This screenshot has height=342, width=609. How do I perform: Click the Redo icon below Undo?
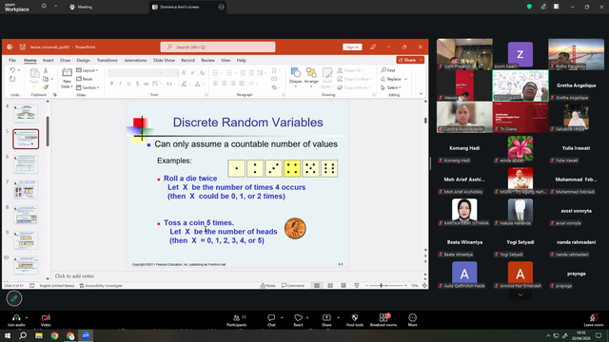(x=12, y=79)
